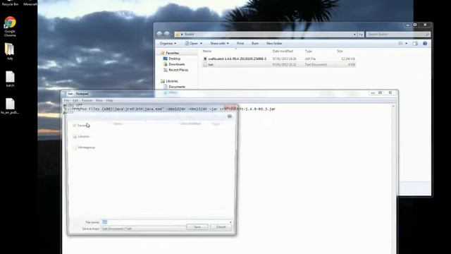Click Cancel in the Save dialog

coord(221,227)
